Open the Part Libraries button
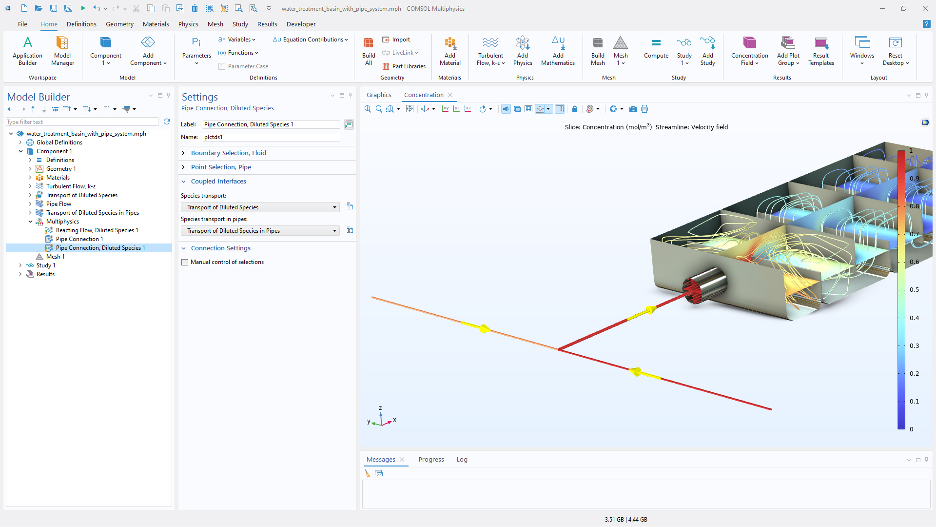The height and width of the screenshot is (527, 936). (x=404, y=66)
